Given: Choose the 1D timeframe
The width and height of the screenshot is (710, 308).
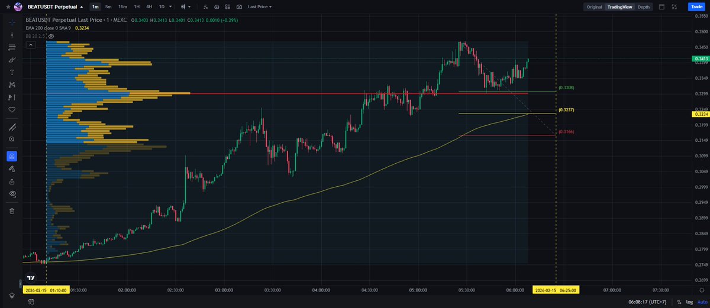Looking at the screenshot, I should [162, 7].
